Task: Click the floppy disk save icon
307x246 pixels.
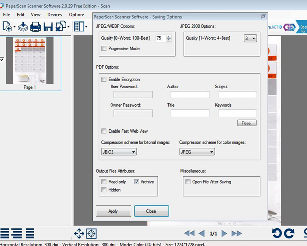Action: pyautogui.click(x=48, y=27)
